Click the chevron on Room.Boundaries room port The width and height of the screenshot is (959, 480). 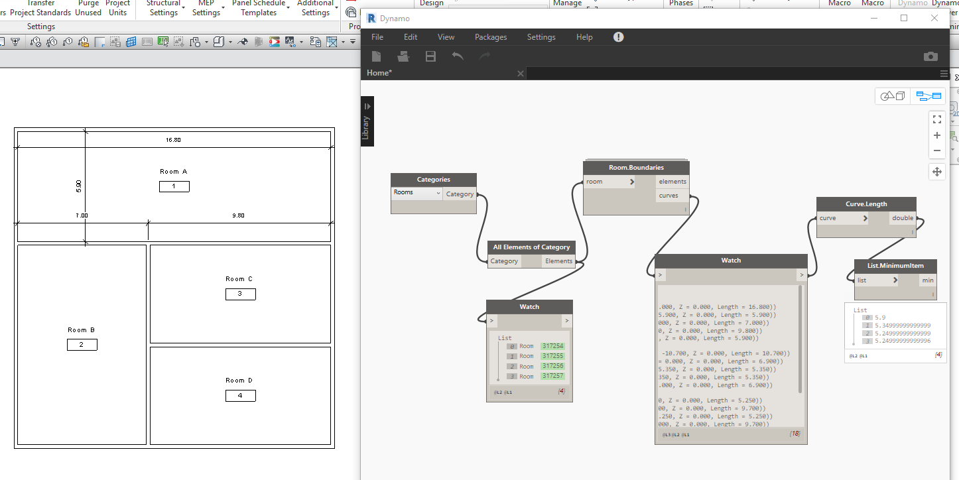click(631, 182)
